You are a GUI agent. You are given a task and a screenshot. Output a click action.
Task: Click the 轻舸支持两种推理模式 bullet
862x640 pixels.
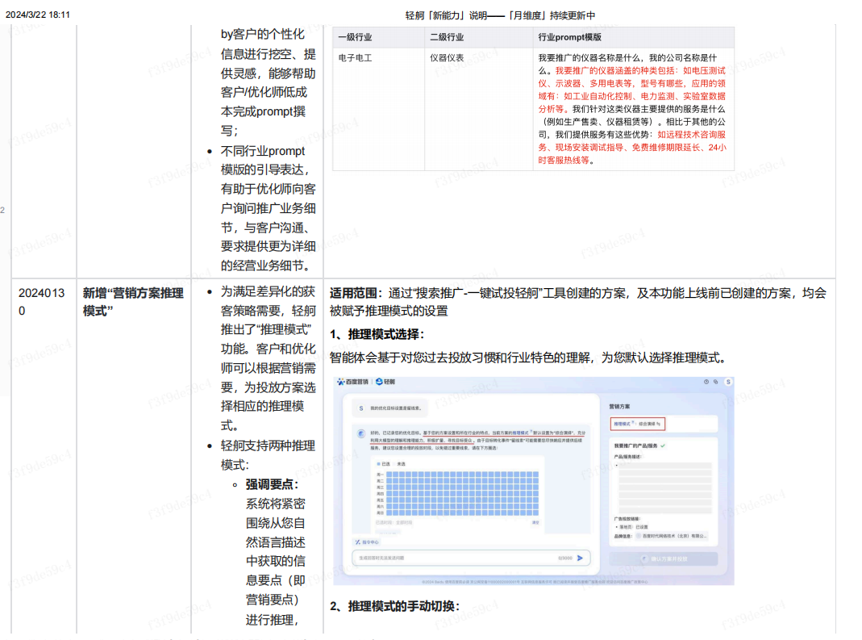[x=268, y=455]
